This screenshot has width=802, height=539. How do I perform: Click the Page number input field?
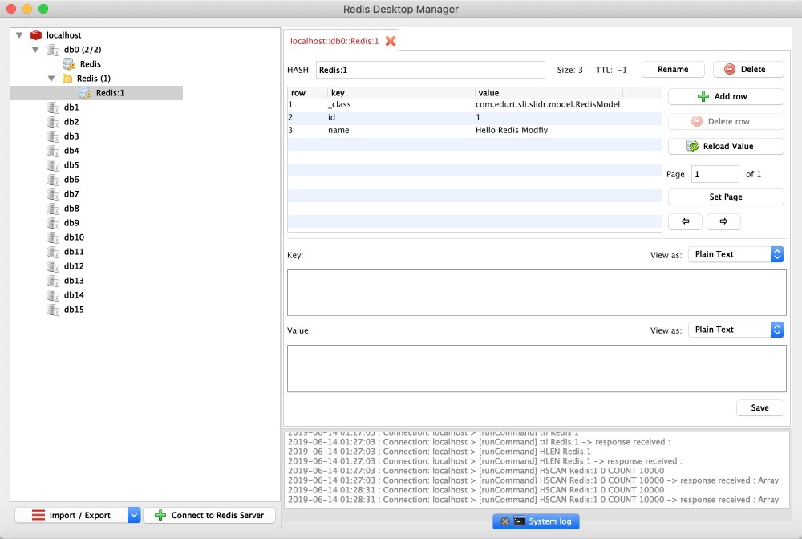(x=715, y=174)
